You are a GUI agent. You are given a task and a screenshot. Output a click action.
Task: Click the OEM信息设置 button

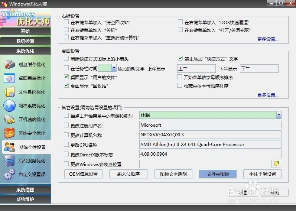coord(84,174)
